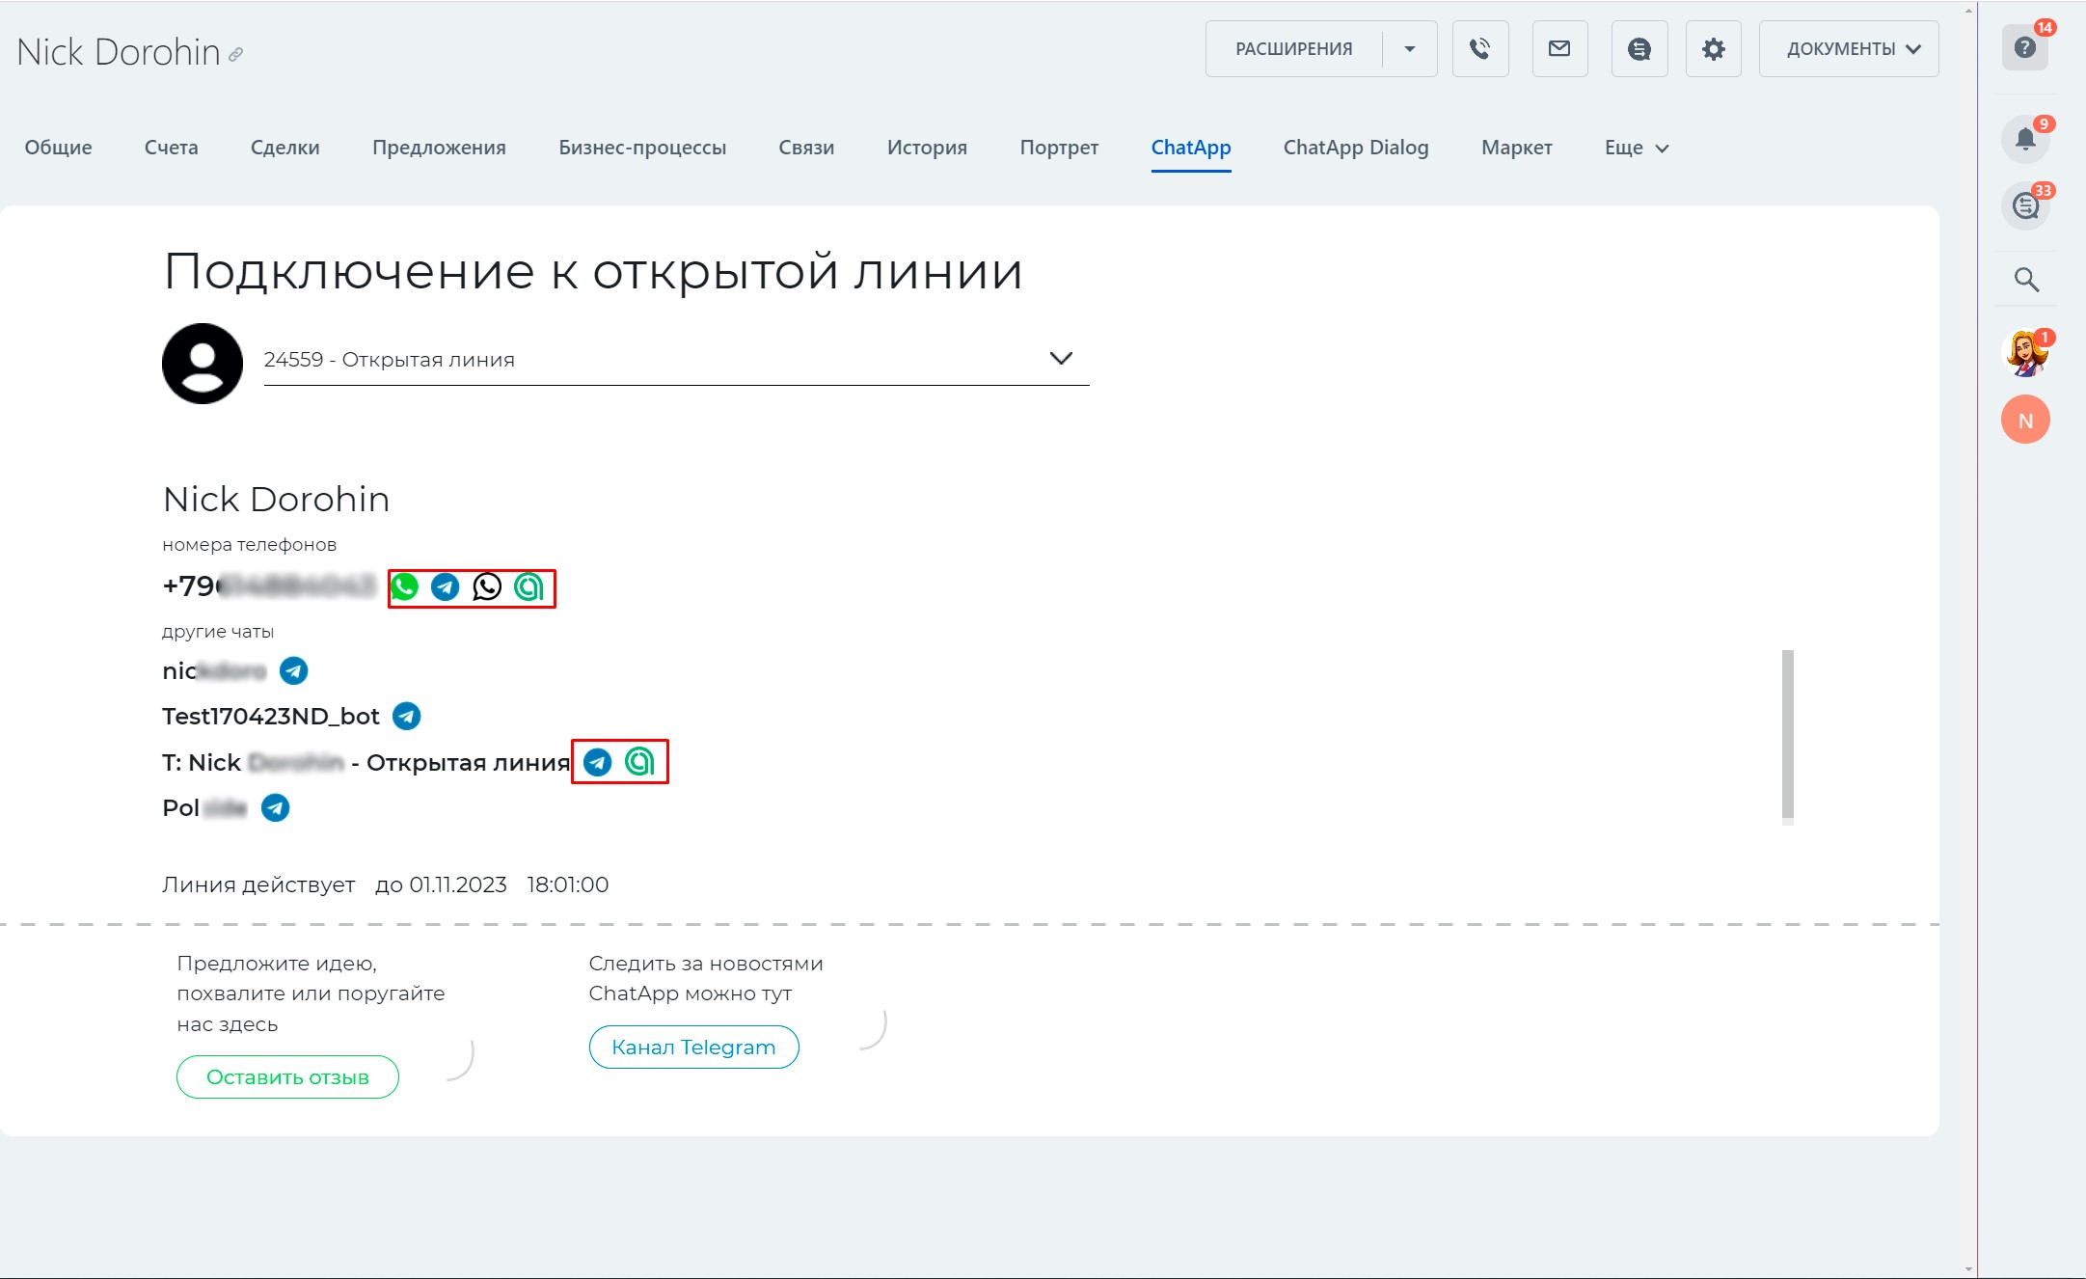Expand the 24559 Открытая линия dropdown
Screen dimensions: 2086x1279
pyautogui.click(x=1060, y=359)
